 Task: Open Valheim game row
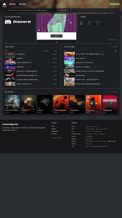tap(31, 59)
